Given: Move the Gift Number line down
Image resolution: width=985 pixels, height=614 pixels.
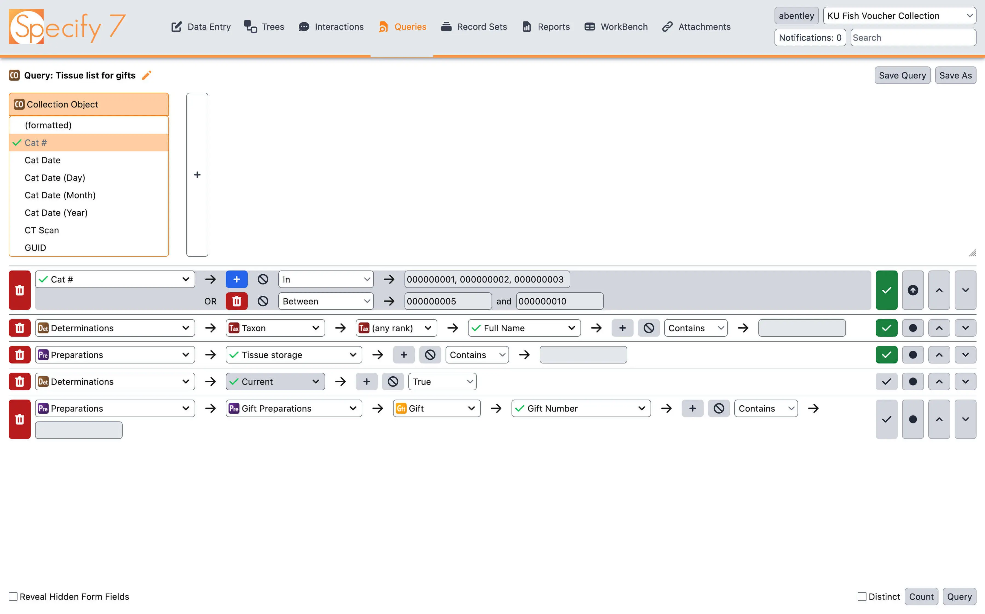Looking at the screenshot, I should point(965,419).
